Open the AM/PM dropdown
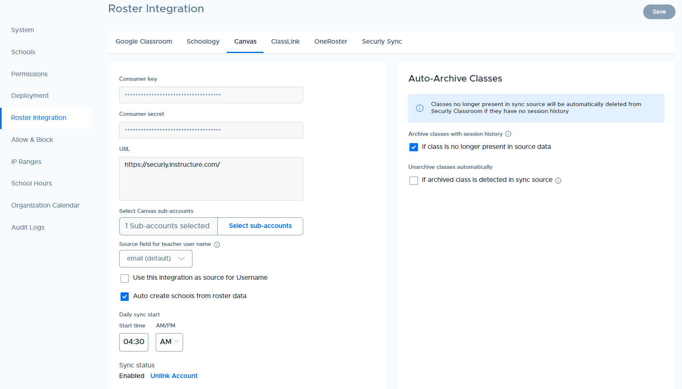This screenshot has height=389, width=682. 169,342
